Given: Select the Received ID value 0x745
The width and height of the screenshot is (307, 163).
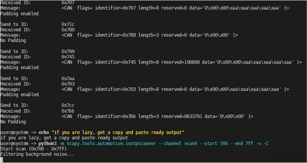Looking at the screenshot, I should 67,57.
